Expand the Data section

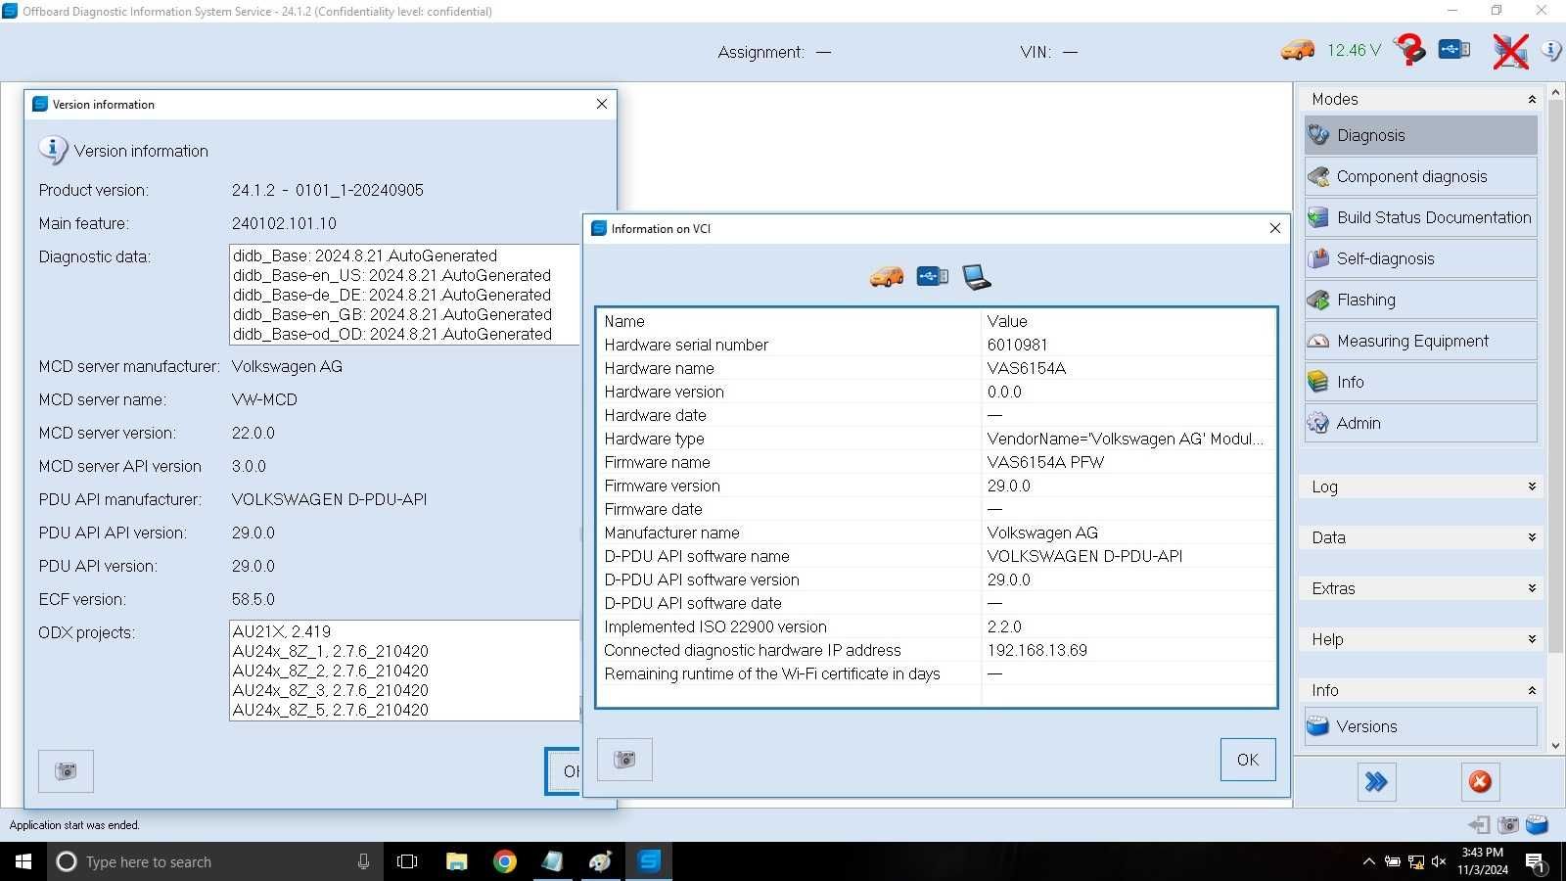pyautogui.click(x=1420, y=537)
